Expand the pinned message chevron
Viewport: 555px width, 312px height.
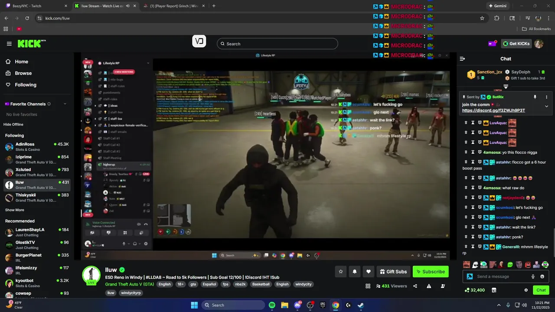(x=546, y=107)
